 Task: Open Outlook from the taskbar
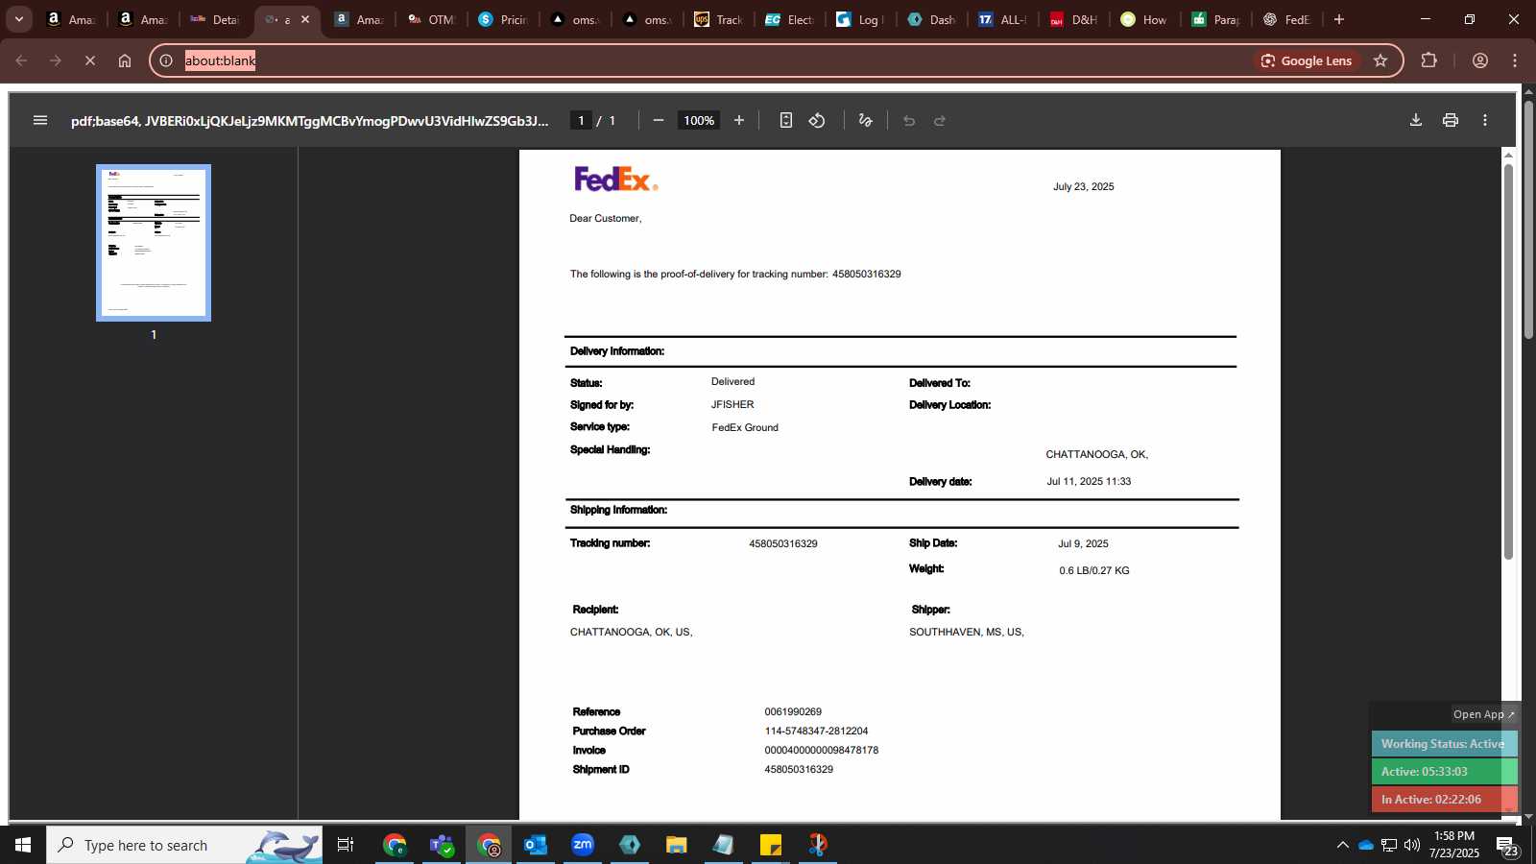pos(536,845)
